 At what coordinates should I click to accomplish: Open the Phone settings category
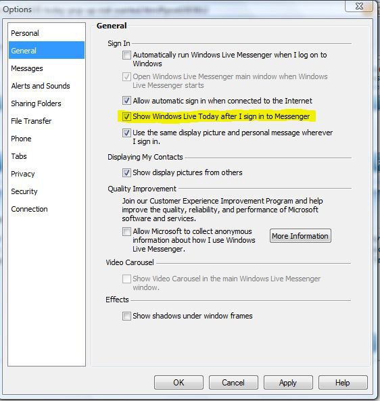click(x=21, y=139)
